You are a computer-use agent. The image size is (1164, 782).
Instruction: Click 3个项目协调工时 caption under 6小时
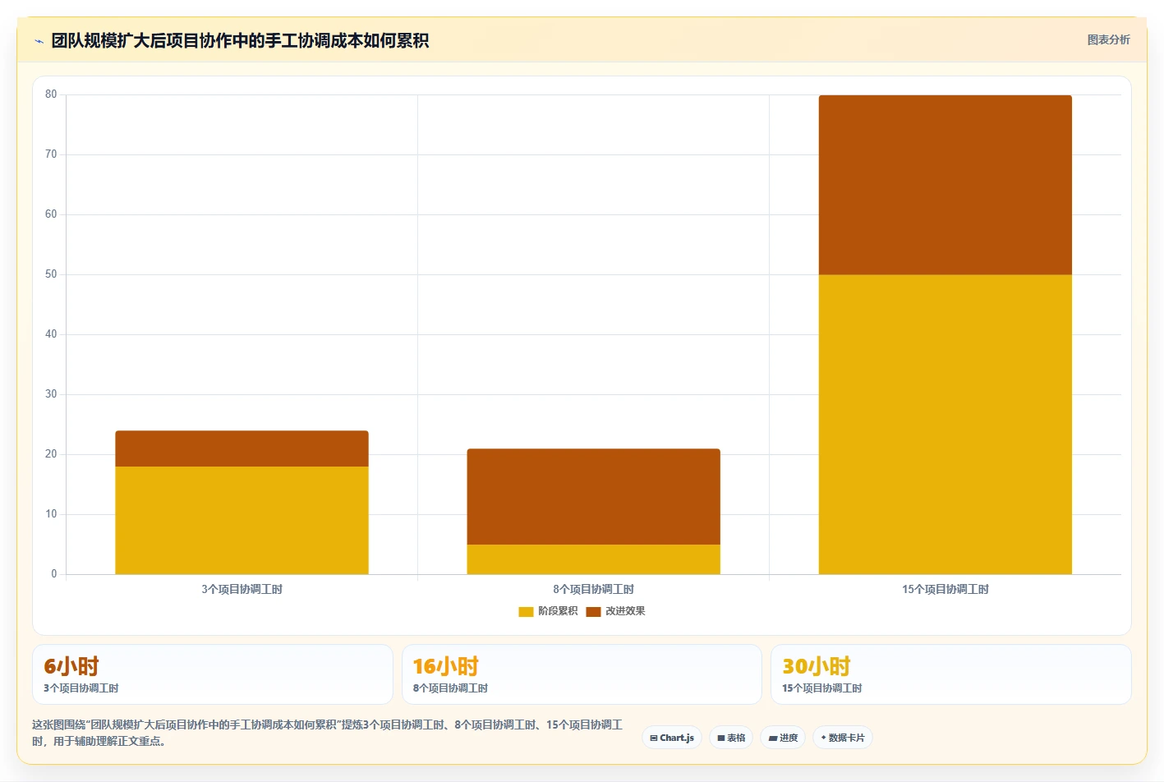81,688
